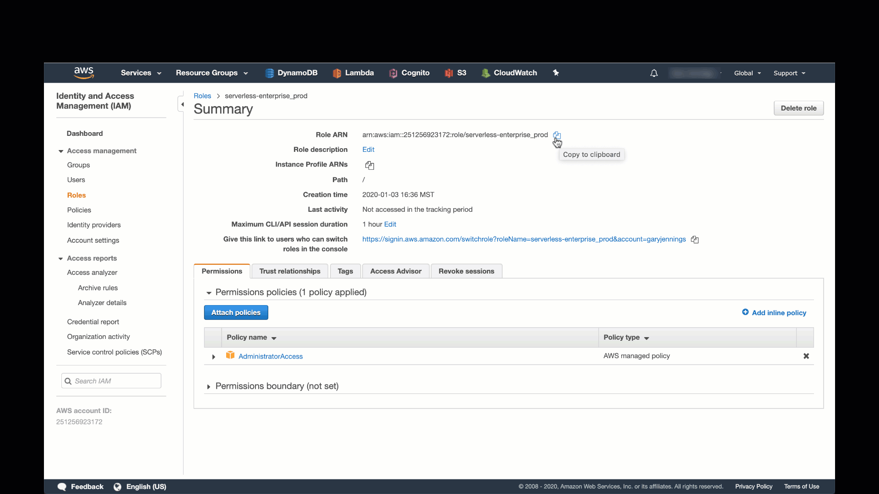The height and width of the screenshot is (494, 879).
Task: Copy the Role ARN to clipboard
Action: (x=557, y=135)
